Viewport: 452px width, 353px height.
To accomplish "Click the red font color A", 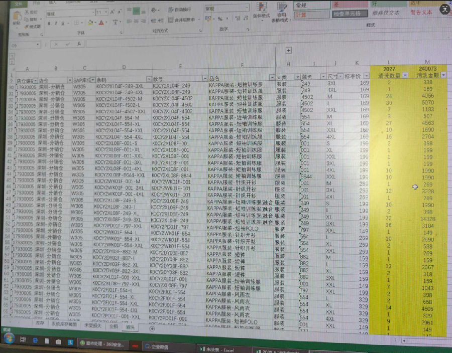I will point(101,23).
